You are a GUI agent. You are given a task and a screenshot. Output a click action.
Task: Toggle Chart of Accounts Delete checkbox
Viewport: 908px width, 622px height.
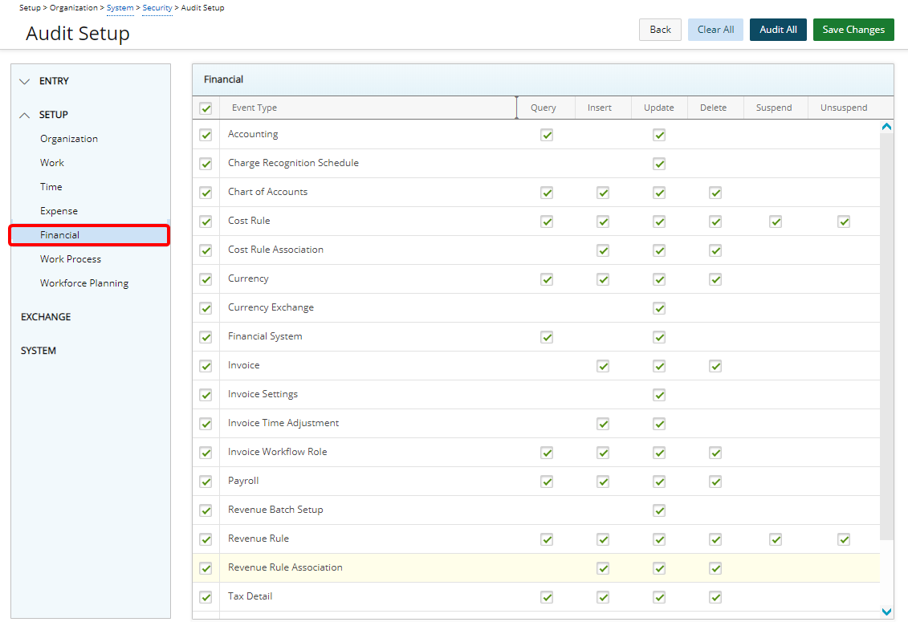[715, 193]
